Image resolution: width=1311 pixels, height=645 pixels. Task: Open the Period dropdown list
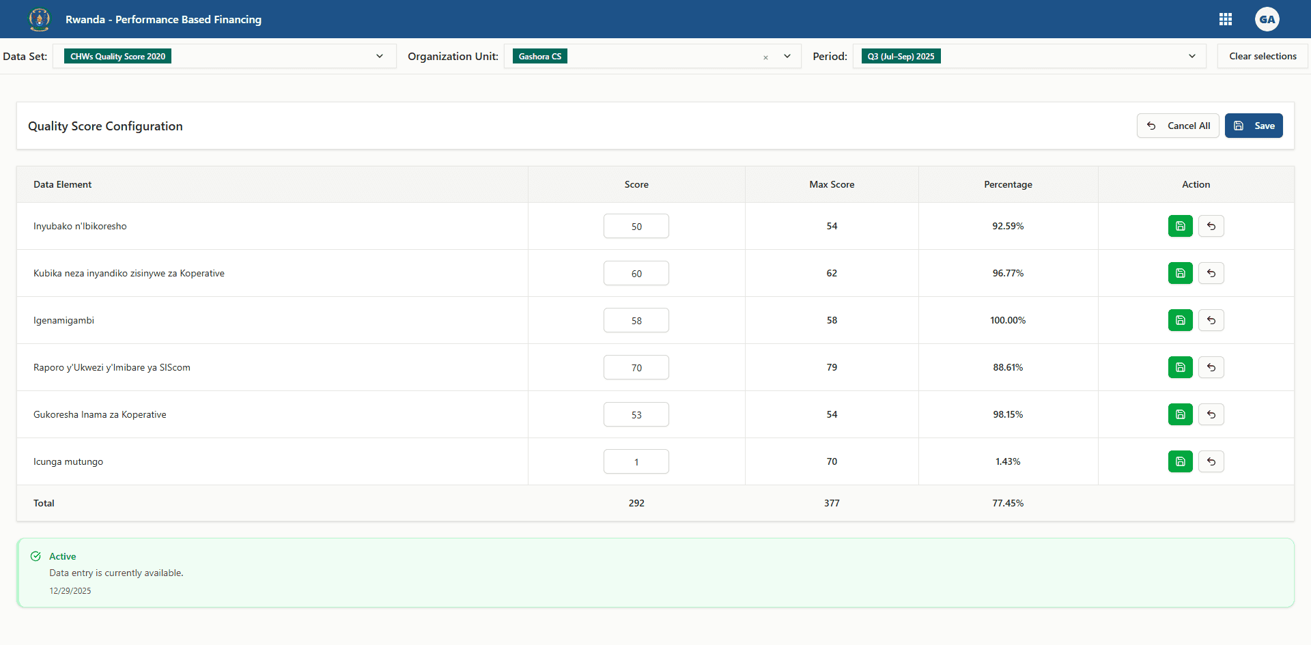1192,56
